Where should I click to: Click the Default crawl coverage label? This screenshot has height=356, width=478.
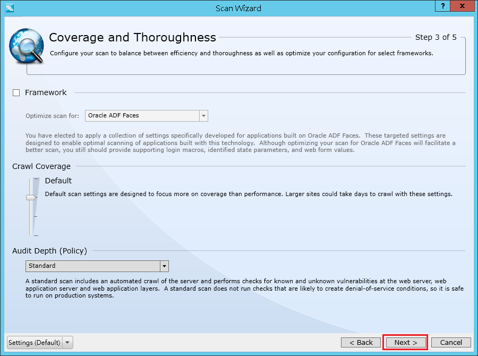point(58,181)
